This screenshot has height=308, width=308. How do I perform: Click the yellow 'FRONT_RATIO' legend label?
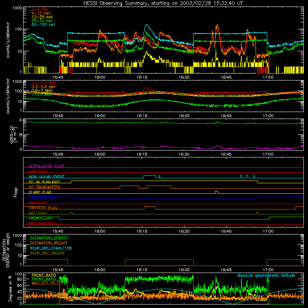(44, 275)
